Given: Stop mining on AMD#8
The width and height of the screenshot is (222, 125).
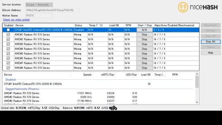Looking at the screenshot, I should pyautogui.click(x=145, y=68).
